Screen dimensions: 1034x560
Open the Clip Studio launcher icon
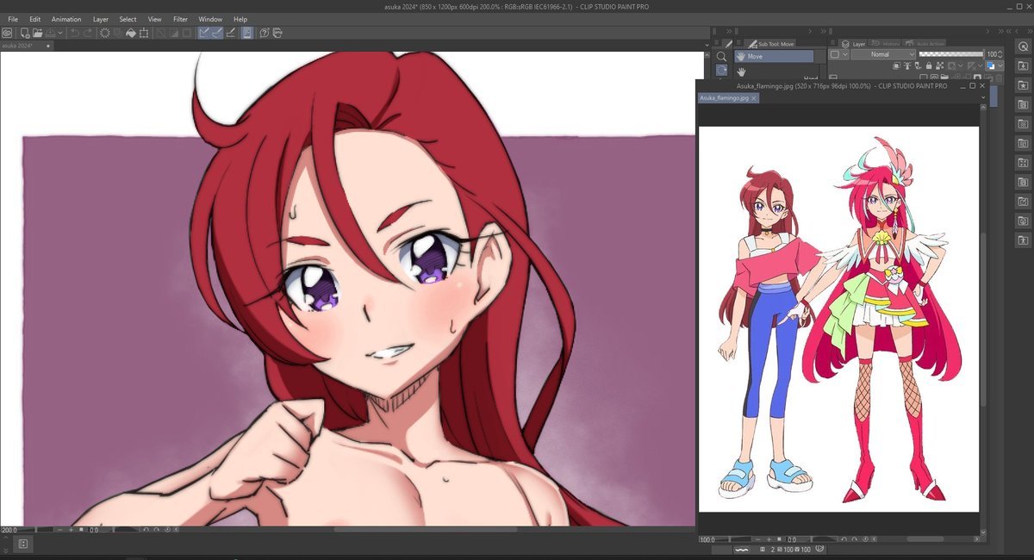[x=7, y=33]
